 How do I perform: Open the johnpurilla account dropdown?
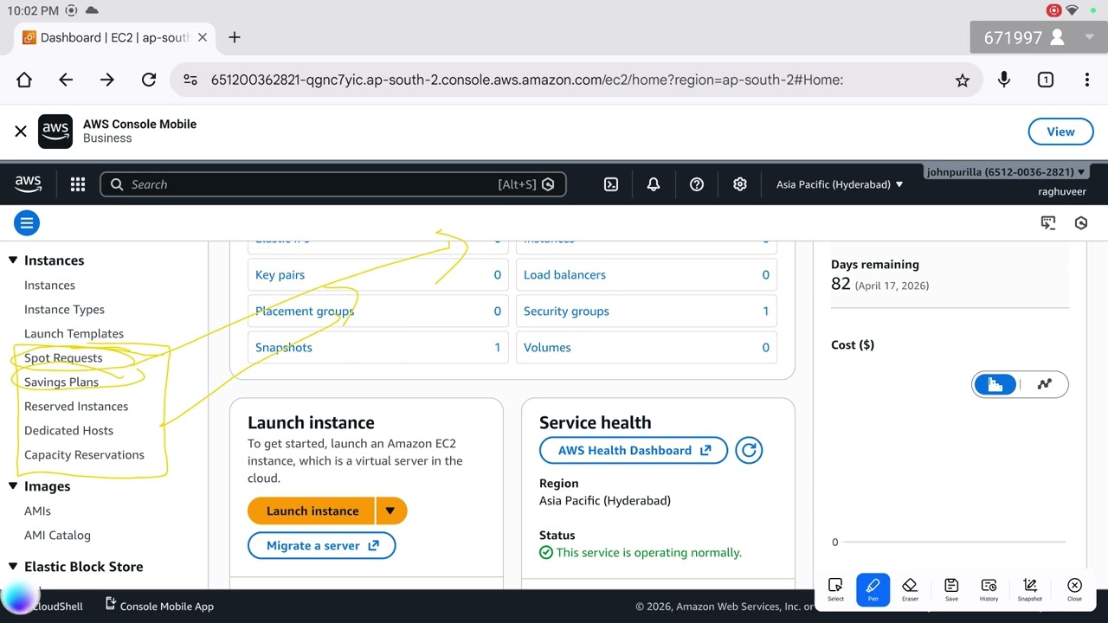1005,172
